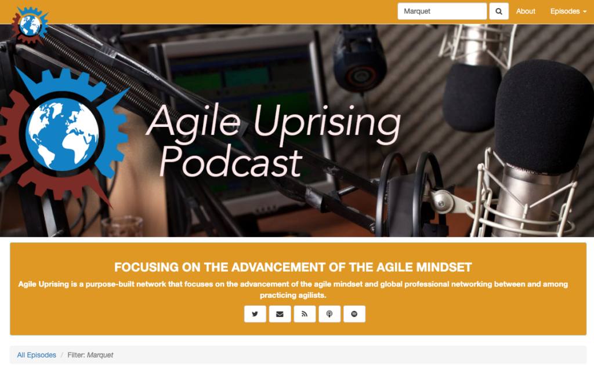The width and height of the screenshot is (594, 365).
Task: Click the small globe logo in navbar
Action: pos(30,25)
